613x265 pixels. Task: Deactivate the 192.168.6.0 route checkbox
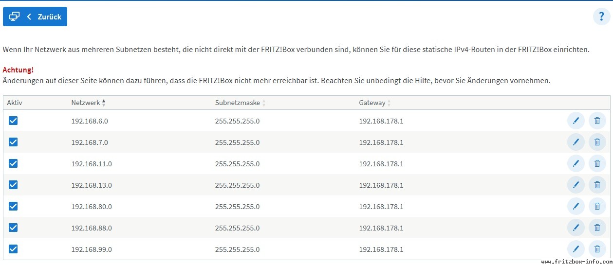pos(13,121)
